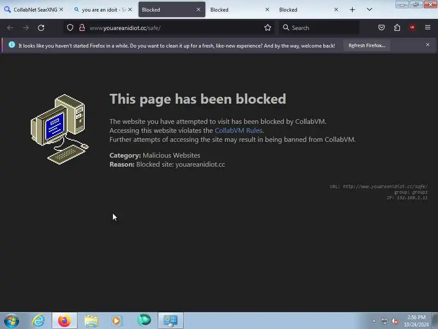
Task: Click the retro computer illustration
Action: pyautogui.click(x=59, y=129)
